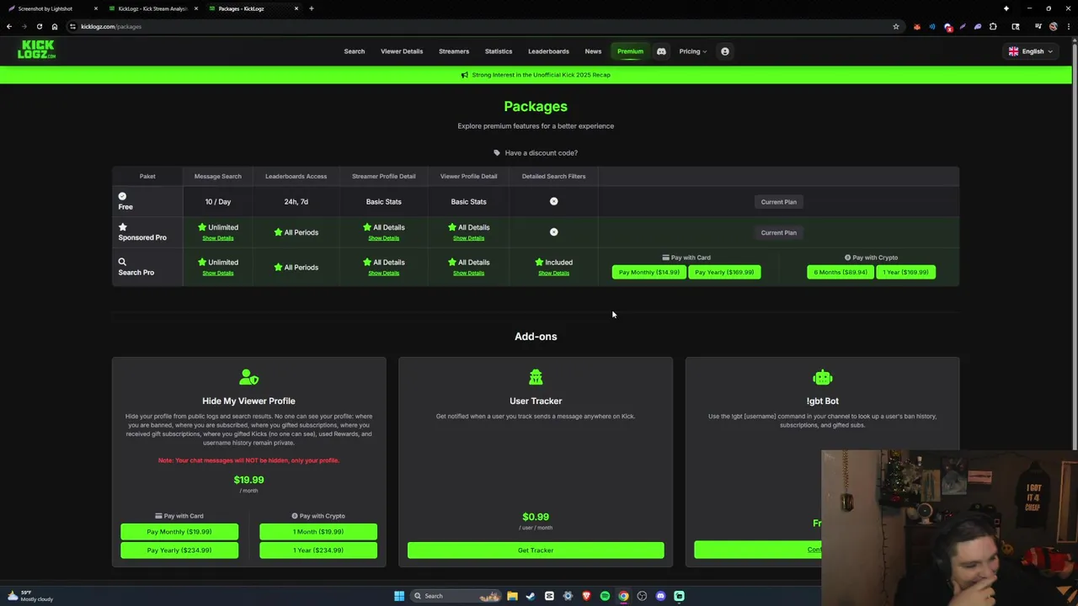Click the magnifier icon in the Search Pro row
The height and width of the screenshot is (606, 1078).
122,262
